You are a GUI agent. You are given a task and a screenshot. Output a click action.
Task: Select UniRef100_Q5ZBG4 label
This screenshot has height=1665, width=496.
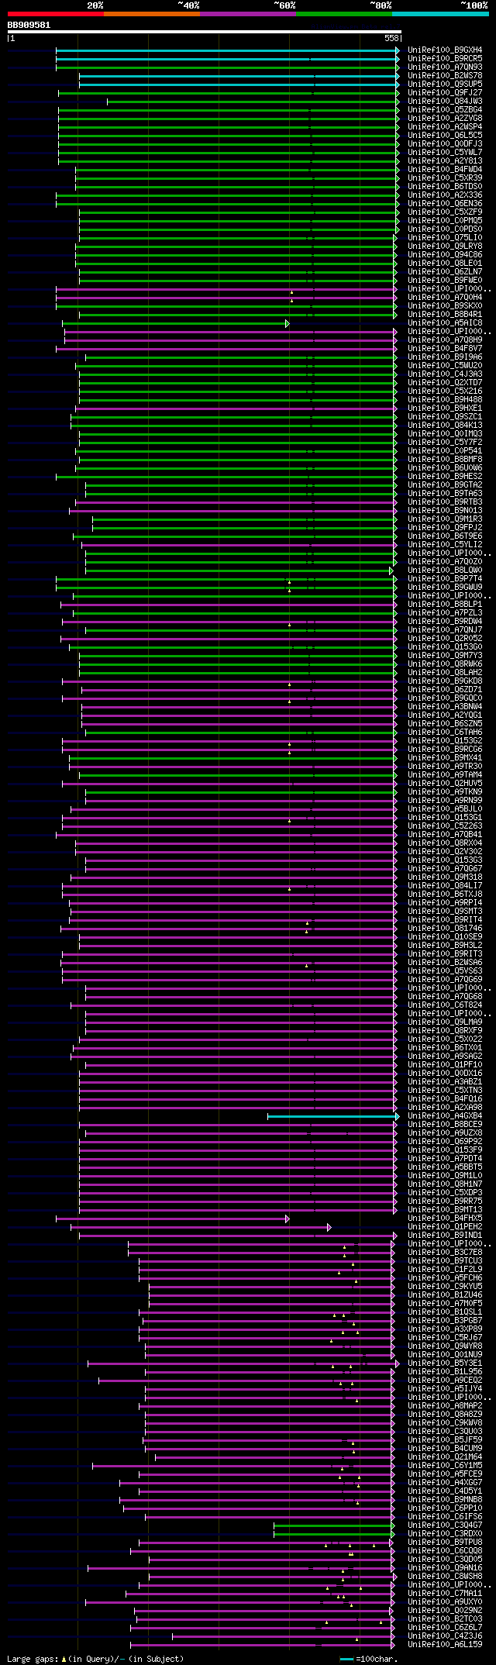445,110
